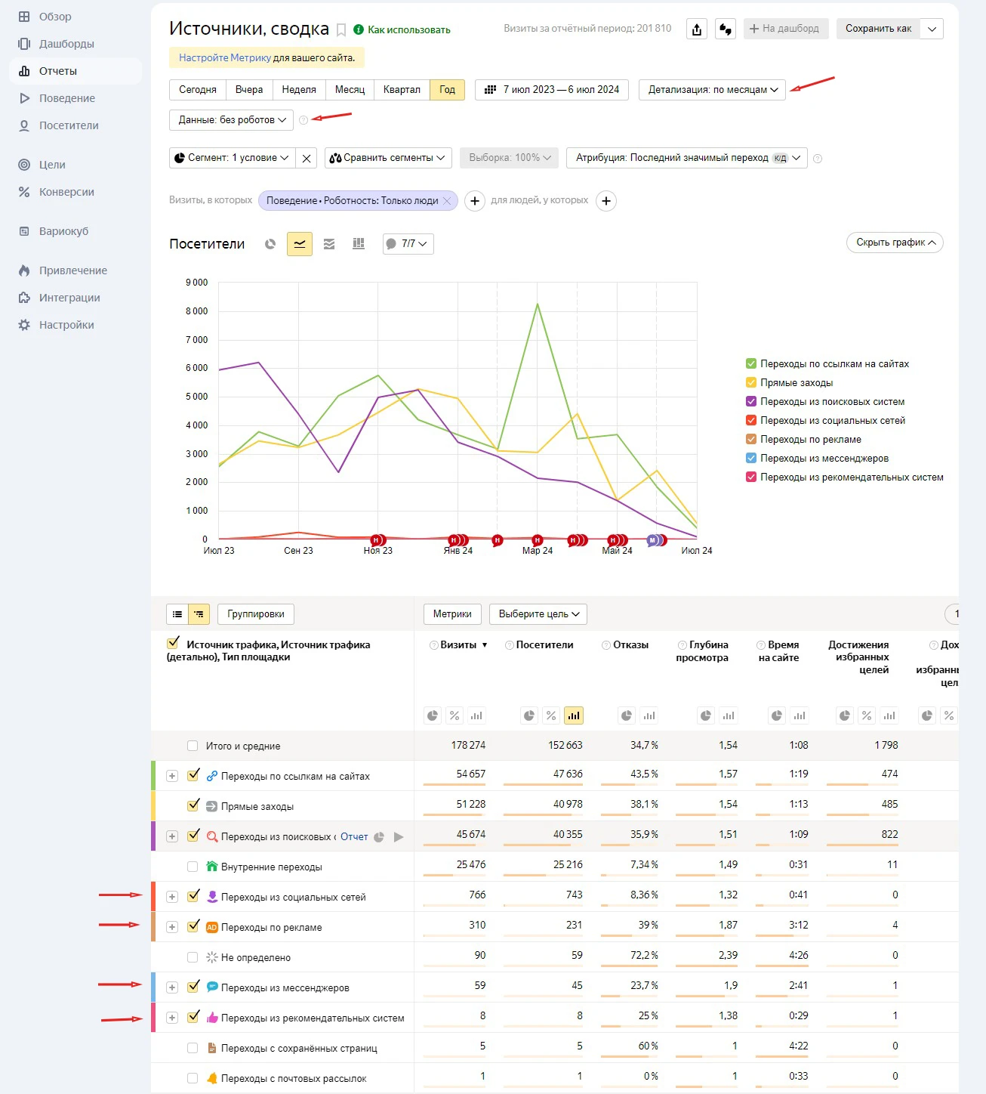Open Атрибуция: Последний значимый переход dropdown

click(687, 158)
